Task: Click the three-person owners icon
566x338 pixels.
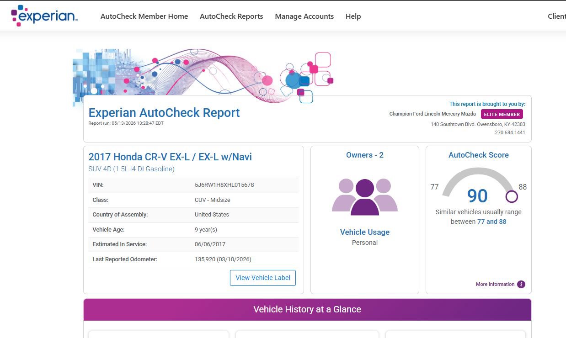Action: coord(365,197)
